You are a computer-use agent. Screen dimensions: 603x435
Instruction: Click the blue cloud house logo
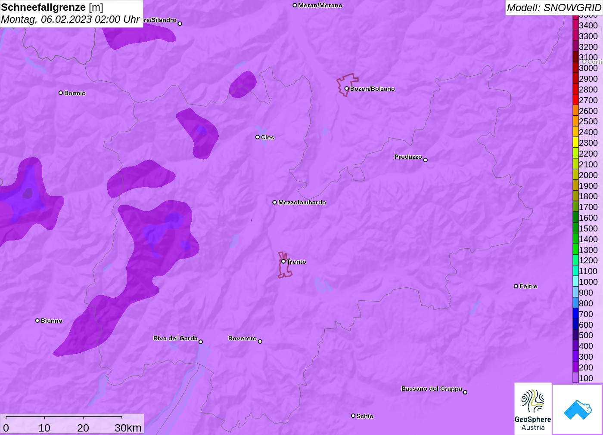coord(578,409)
